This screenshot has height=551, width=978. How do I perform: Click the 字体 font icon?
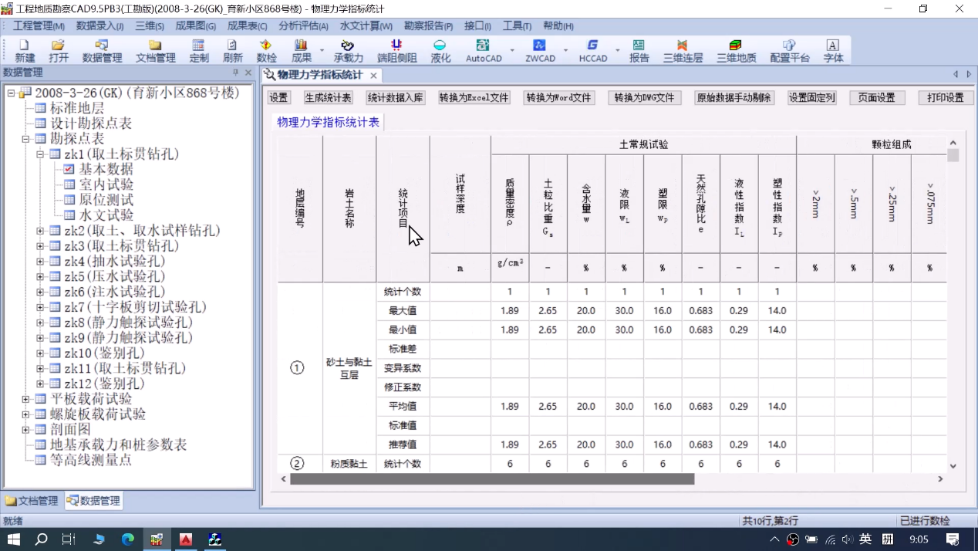(833, 51)
